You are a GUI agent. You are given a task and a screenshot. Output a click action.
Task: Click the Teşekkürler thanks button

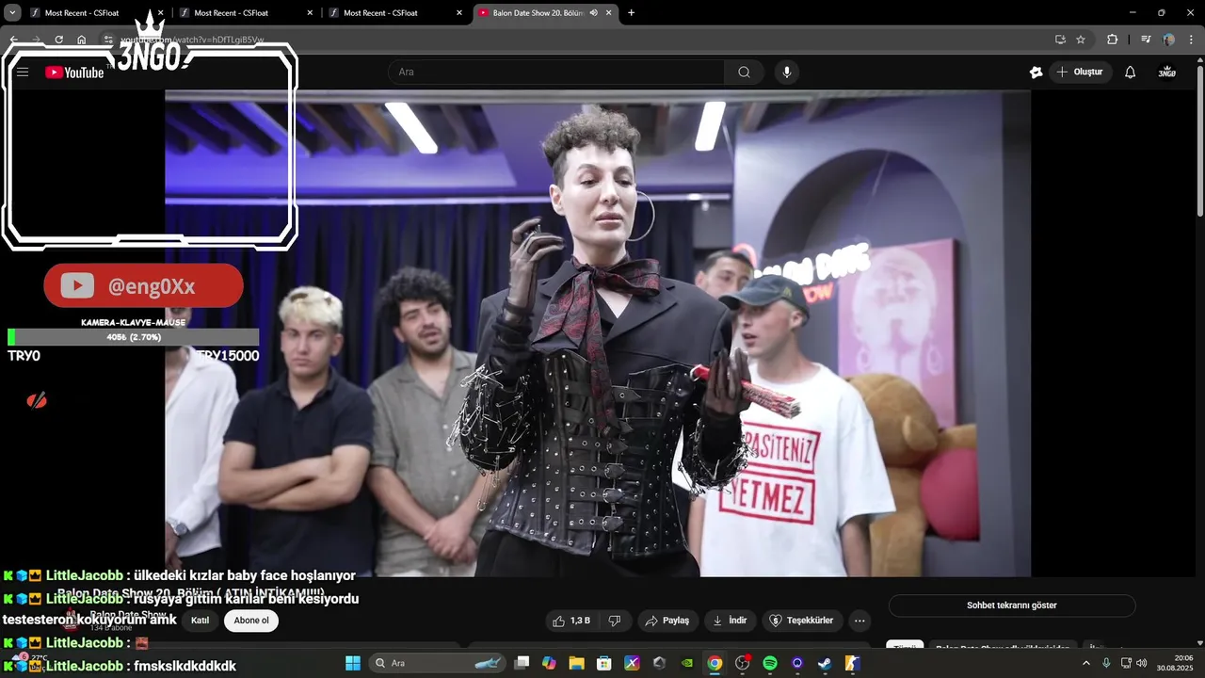coord(802,621)
